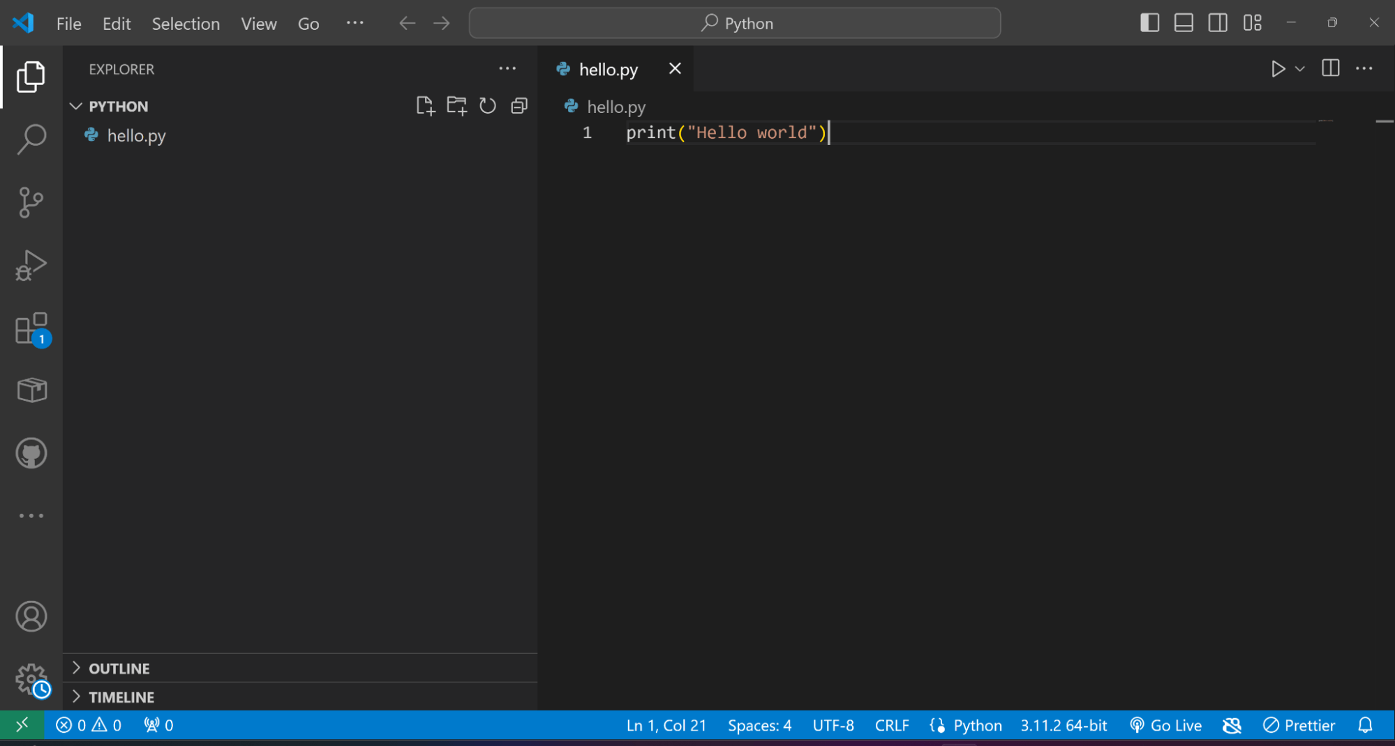Toggle the bottom panel visibility
This screenshot has height=746, width=1395.
coord(1184,23)
